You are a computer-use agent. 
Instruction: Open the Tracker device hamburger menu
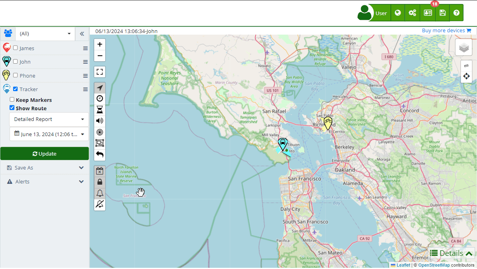[x=85, y=90]
